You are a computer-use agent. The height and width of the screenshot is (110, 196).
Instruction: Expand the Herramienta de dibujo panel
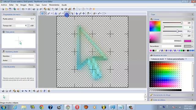192,95
